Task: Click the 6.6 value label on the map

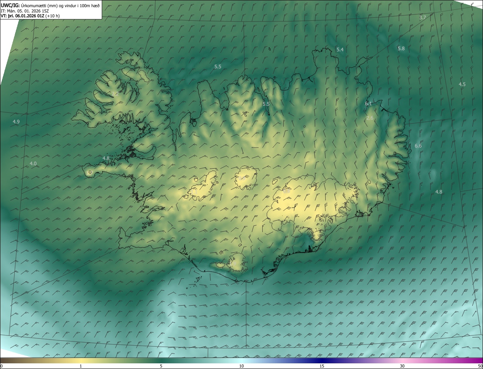Action: (x=418, y=146)
